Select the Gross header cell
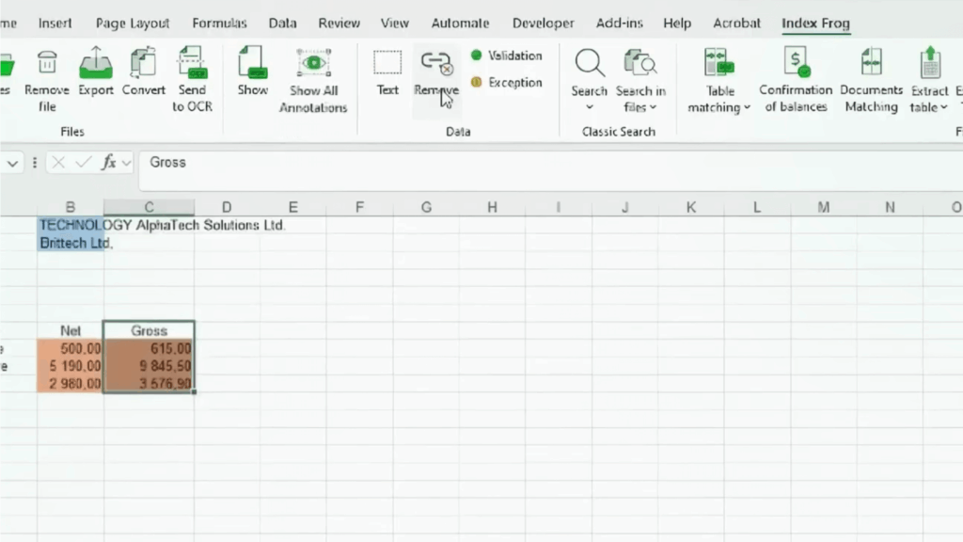Image resolution: width=963 pixels, height=542 pixels. pyautogui.click(x=149, y=330)
